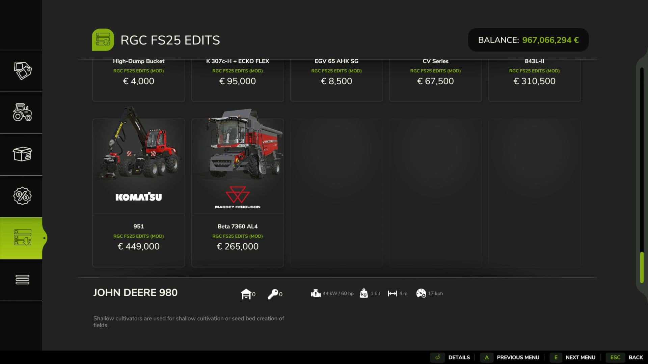The width and height of the screenshot is (648, 364).
Task: Open the brands tag sidebar icon
Action: tap(23, 71)
